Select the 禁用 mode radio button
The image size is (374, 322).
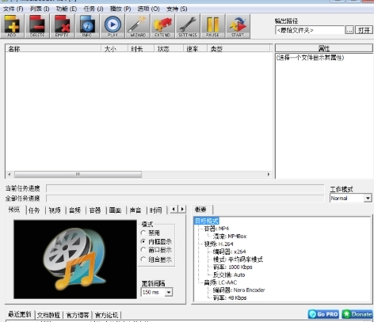coord(143,233)
